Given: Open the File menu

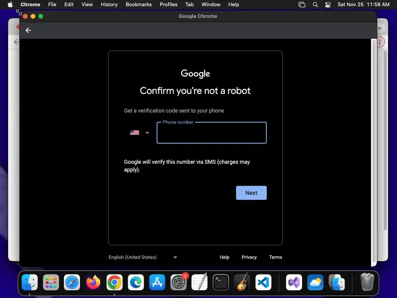Looking at the screenshot, I should pos(52,5).
